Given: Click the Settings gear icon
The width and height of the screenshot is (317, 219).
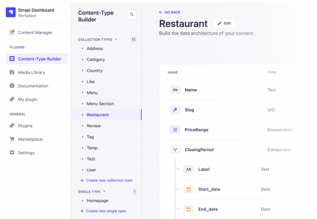Looking at the screenshot, I should (12, 152).
